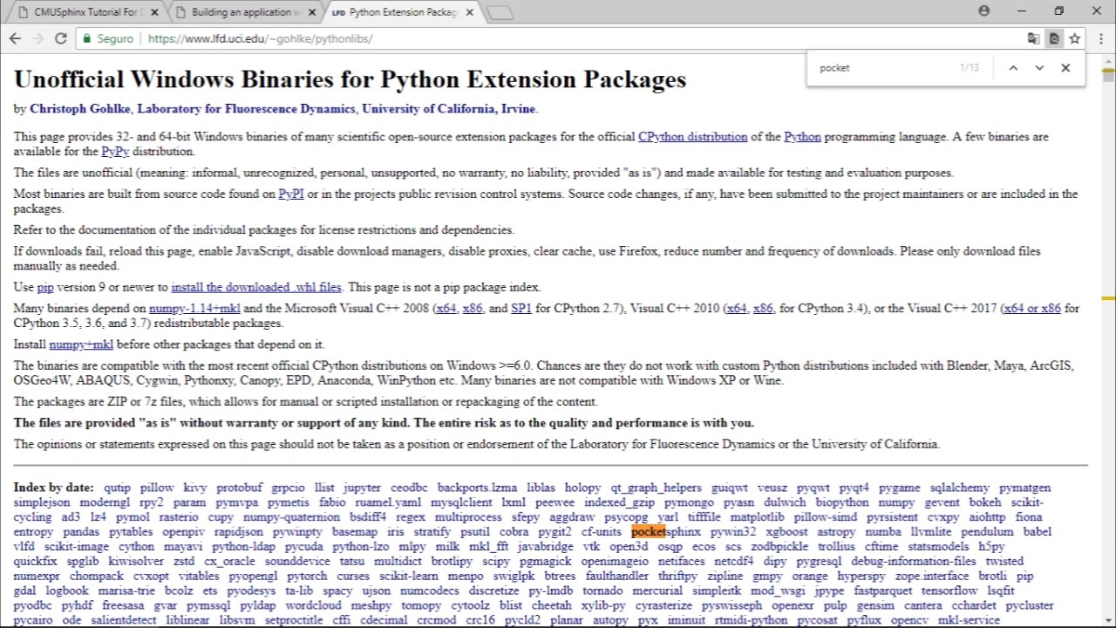This screenshot has height=628, width=1116.
Task: Open the CPython distribution link
Action: pos(692,137)
